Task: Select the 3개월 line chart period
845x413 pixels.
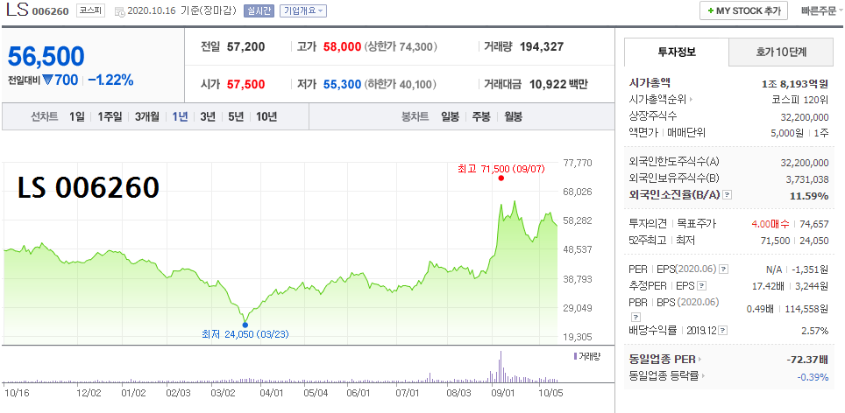Action: click(x=147, y=116)
